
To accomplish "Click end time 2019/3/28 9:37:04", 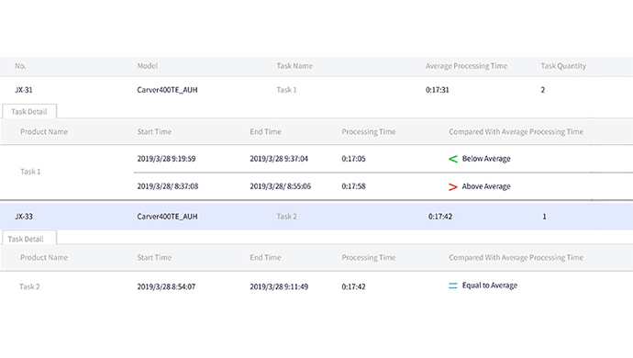I will (x=279, y=159).
